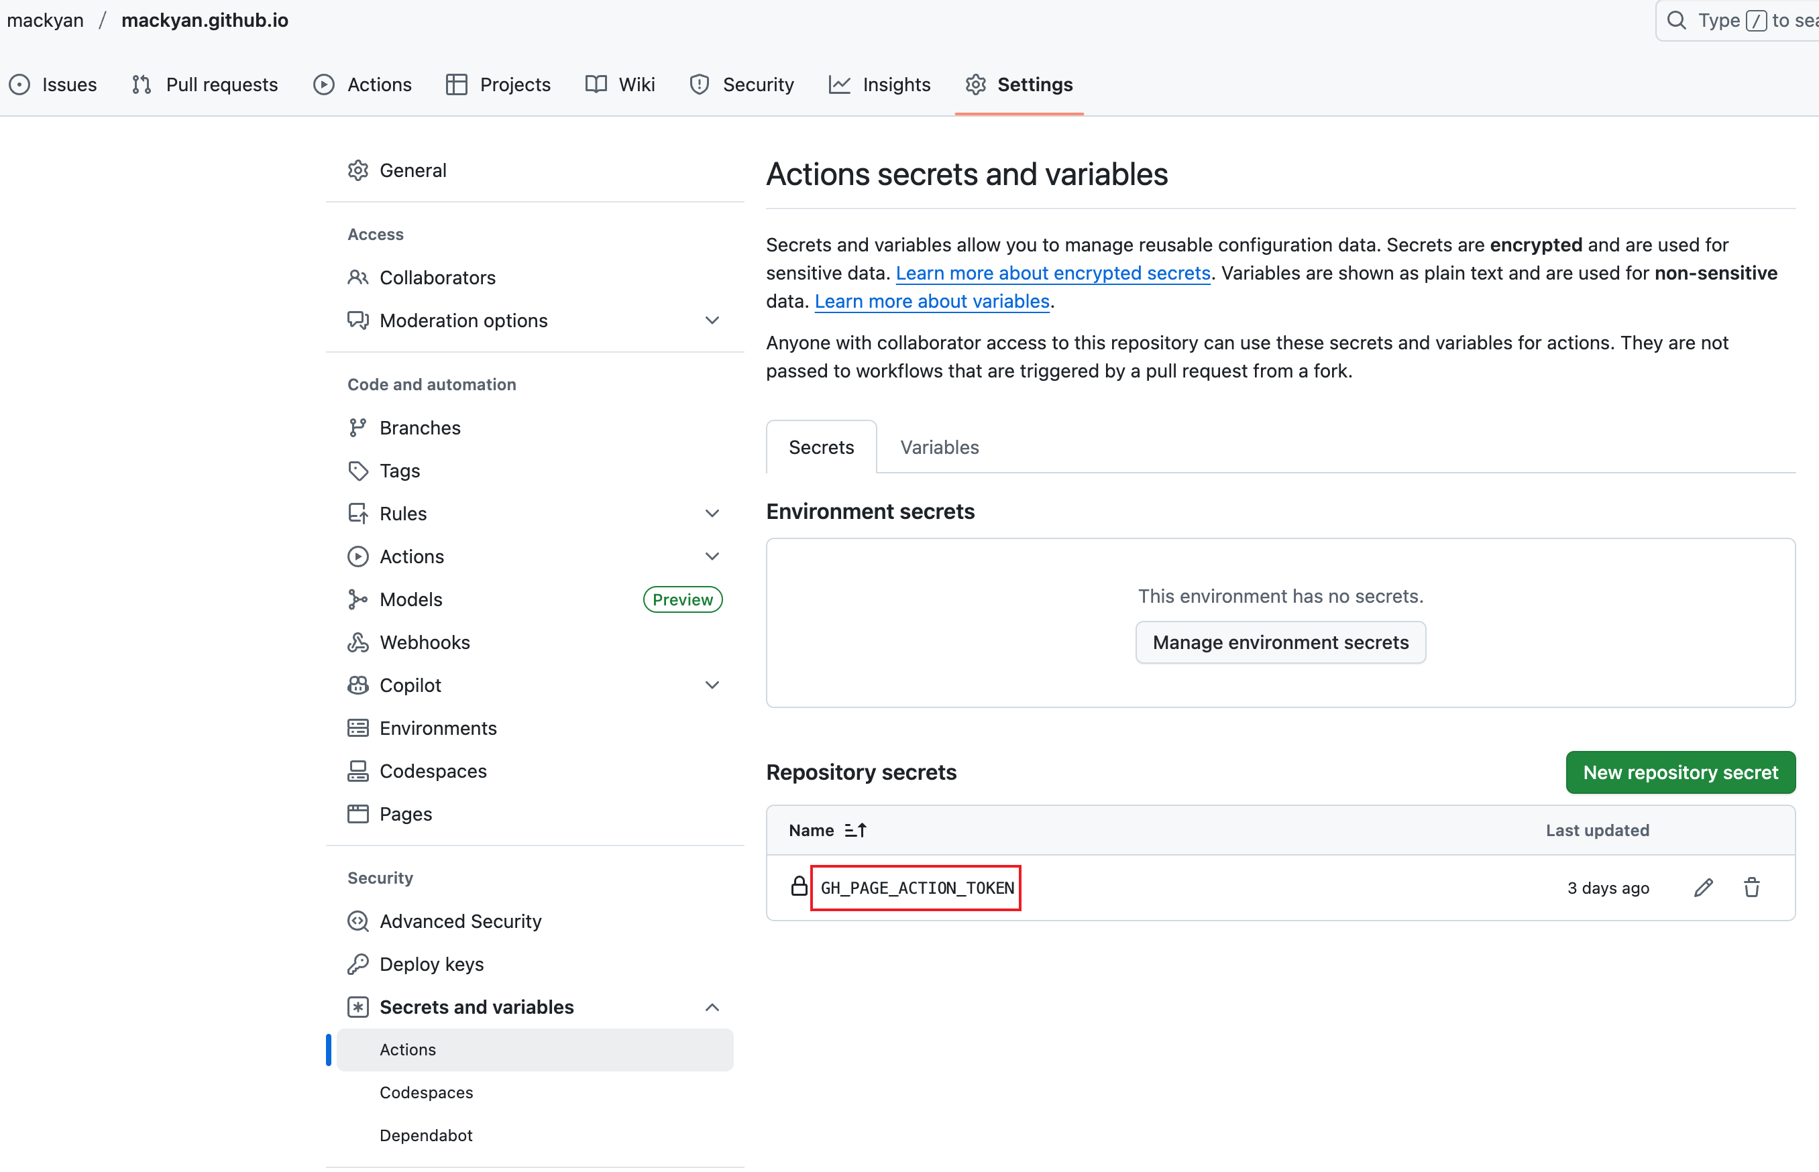Open the Issues tab
Viewport: 1819px width, 1172px height.
pyautogui.click(x=53, y=84)
